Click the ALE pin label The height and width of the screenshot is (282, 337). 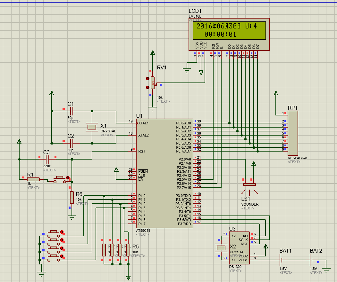[x=141, y=176]
